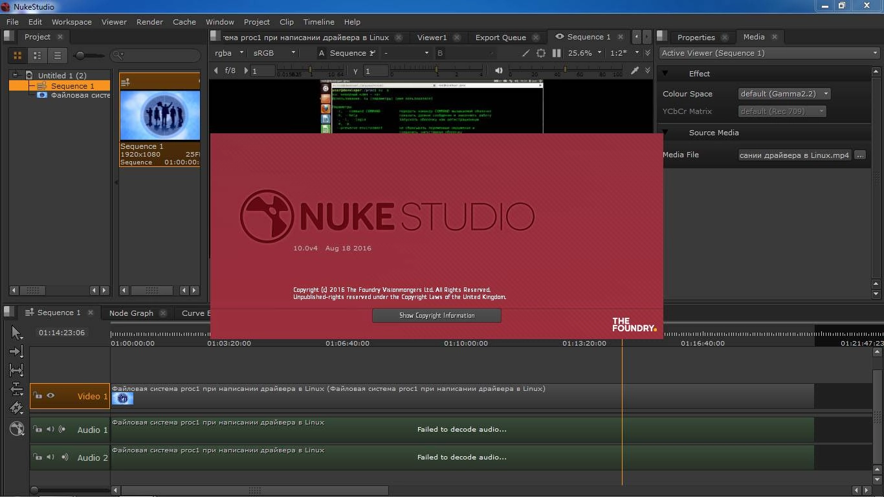Increase f-stop gain with right arrow
The height and width of the screenshot is (497, 884).
click(x=245, y=71)
